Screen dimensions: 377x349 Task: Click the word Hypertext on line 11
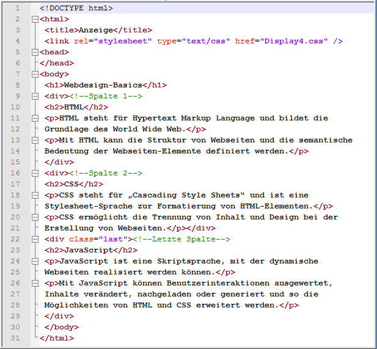coord(155,118)
